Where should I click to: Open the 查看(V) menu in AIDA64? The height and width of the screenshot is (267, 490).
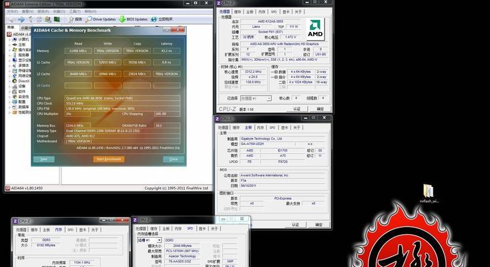(x=28, y=11)
